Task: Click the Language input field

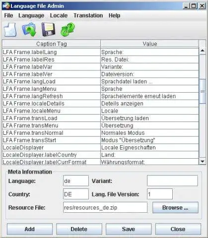Action: pos(76,181)
